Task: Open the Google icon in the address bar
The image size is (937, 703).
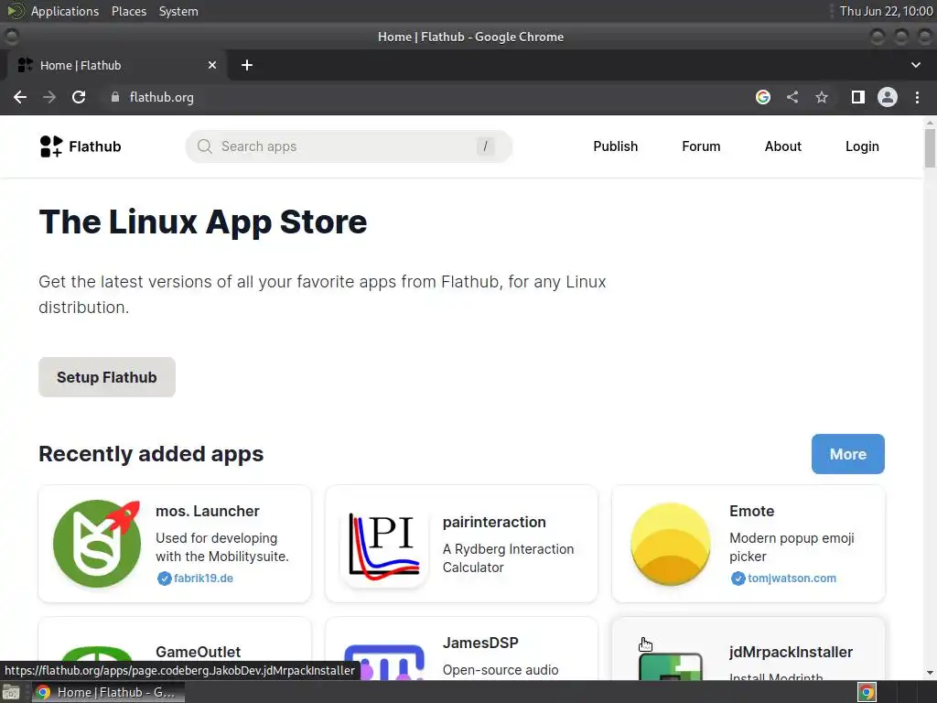Action: (x=762, y=97)
